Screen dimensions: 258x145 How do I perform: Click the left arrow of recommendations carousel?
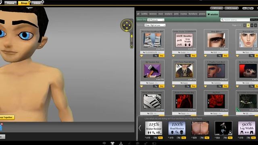140,128
